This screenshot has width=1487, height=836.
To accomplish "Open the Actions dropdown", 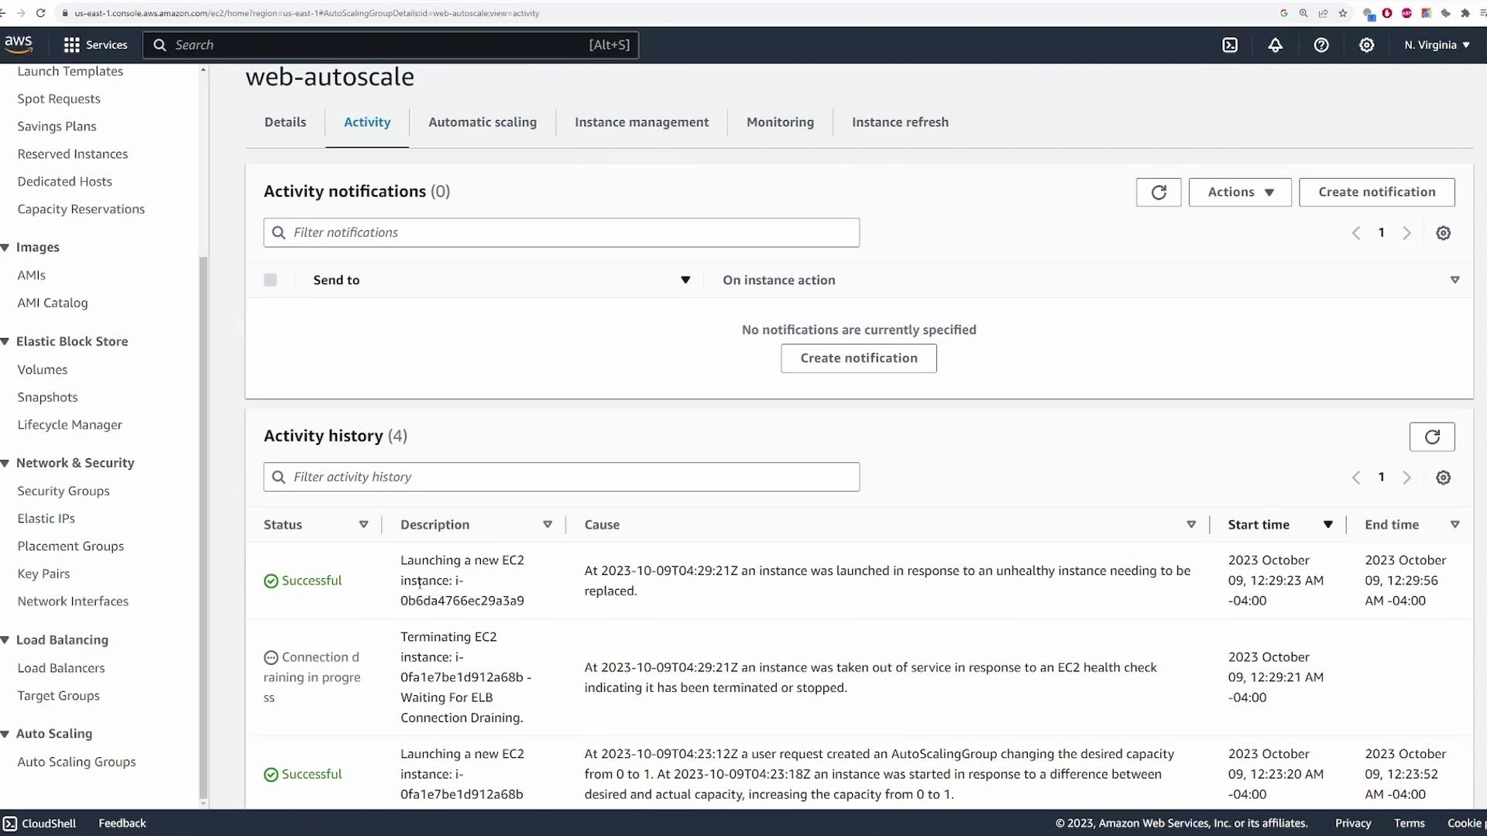I will point(1239,192).
